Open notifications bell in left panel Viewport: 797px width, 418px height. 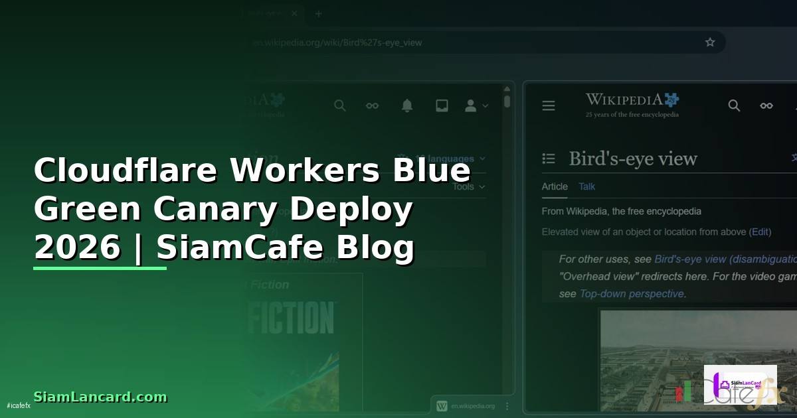pos(407,105)
